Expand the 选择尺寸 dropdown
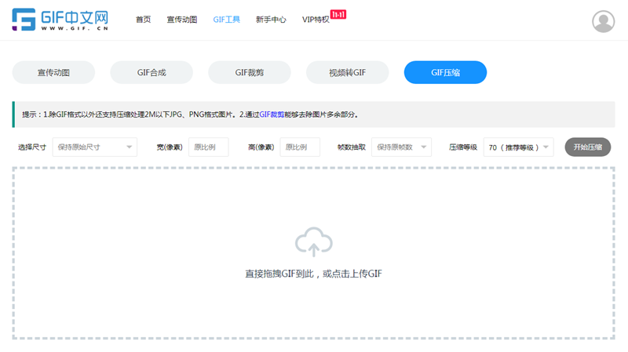This screenshot has height=352, width=628. tap(95, 147)
